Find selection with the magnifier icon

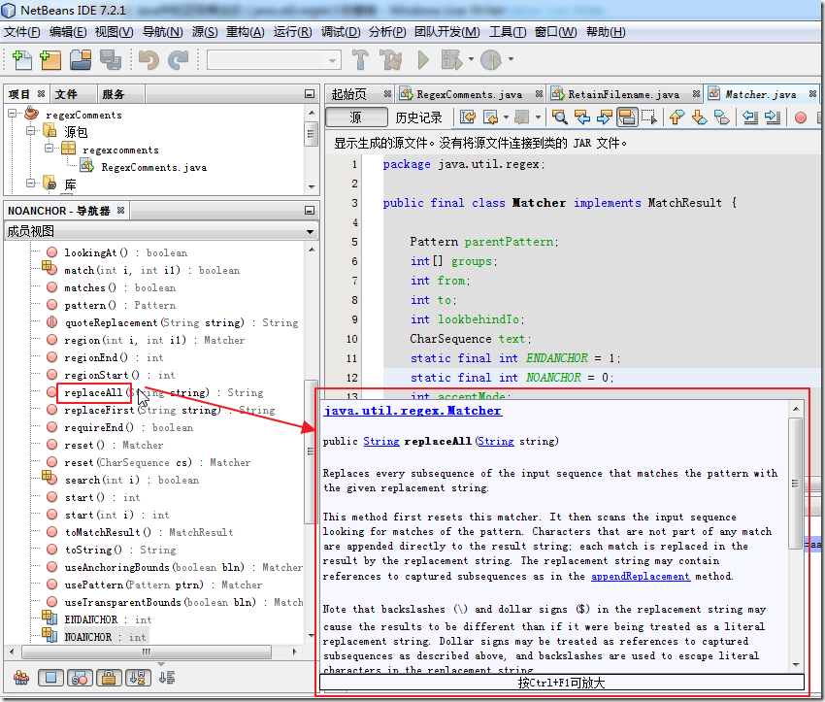[559, 117]
